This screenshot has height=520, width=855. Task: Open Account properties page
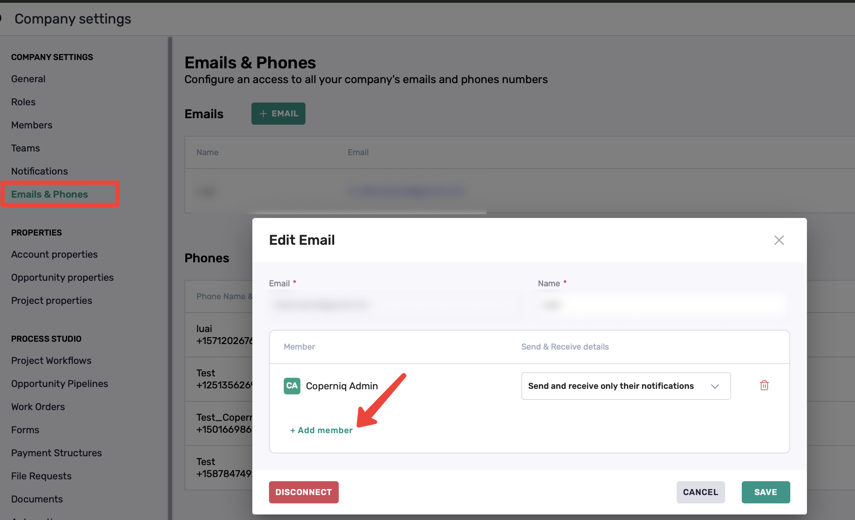point(55,254)
